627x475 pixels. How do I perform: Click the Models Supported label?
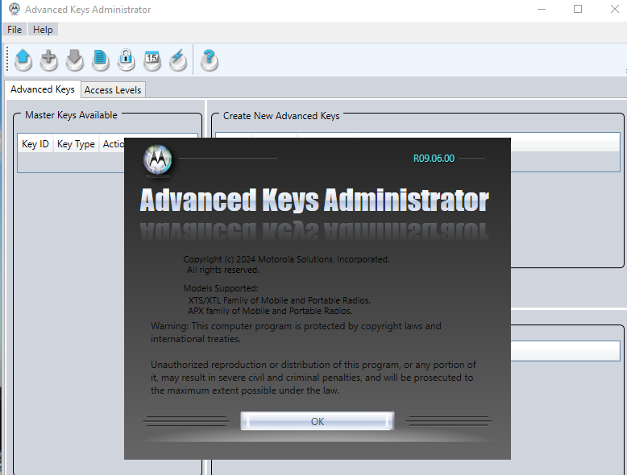(x=221, y=288)
